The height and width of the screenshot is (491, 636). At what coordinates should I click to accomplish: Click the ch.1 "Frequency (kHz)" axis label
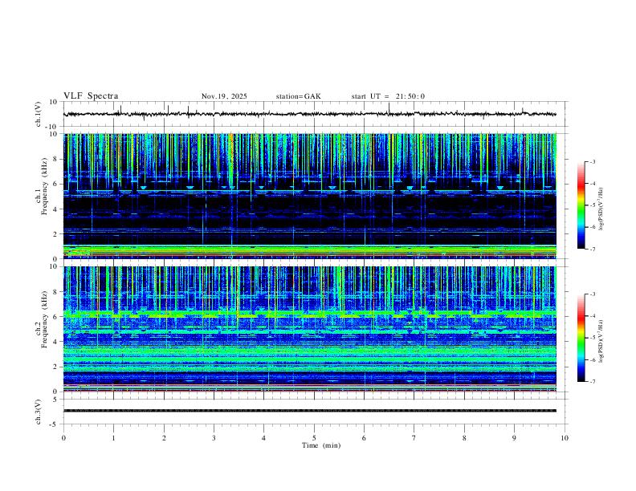[x=45, y=186]
